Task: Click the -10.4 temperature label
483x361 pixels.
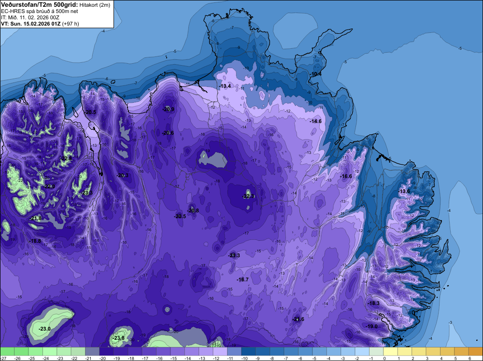Action: pyautogui.click(x=315, y=74)
